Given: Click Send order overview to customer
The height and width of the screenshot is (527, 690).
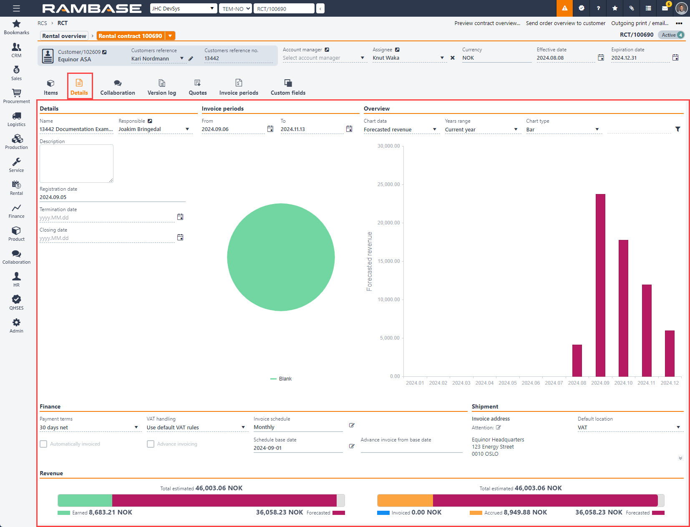Looking at the screenshot, I should point(565,23).
